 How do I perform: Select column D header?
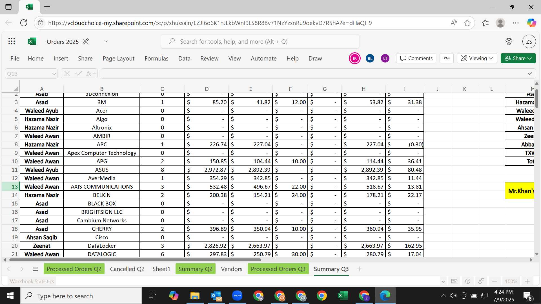(207, 89)
